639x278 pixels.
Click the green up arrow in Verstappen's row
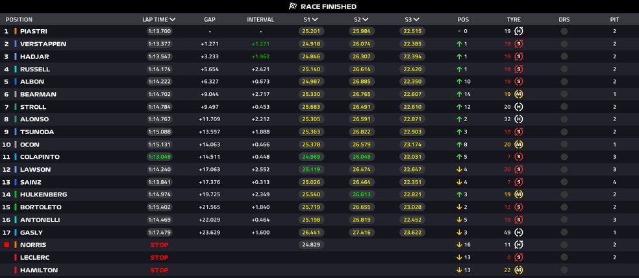click(x=459, y=44)
